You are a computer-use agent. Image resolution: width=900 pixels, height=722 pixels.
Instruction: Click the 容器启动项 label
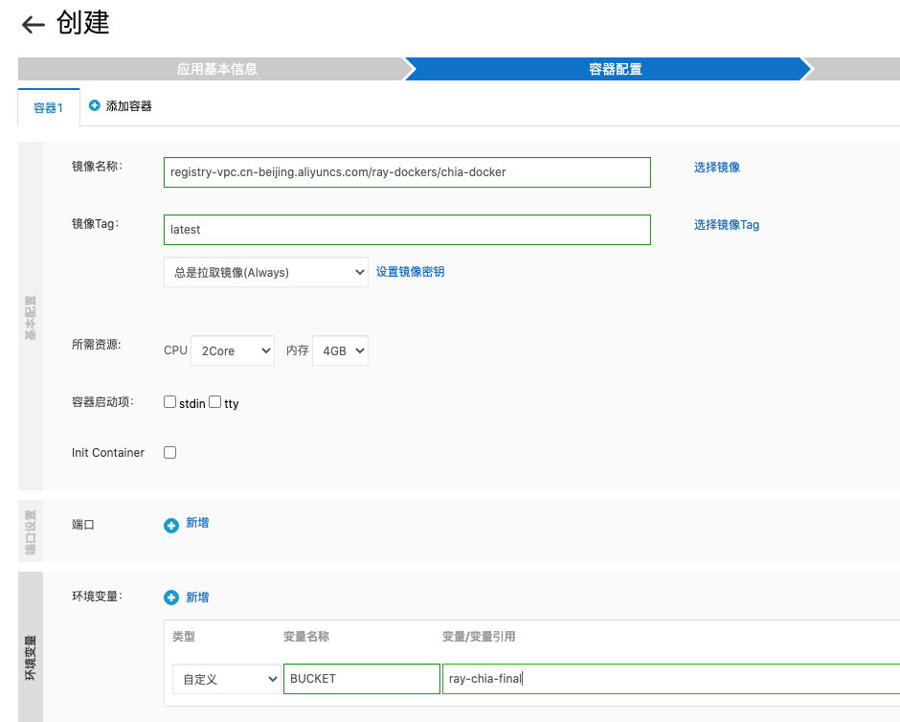click(102, 402)
